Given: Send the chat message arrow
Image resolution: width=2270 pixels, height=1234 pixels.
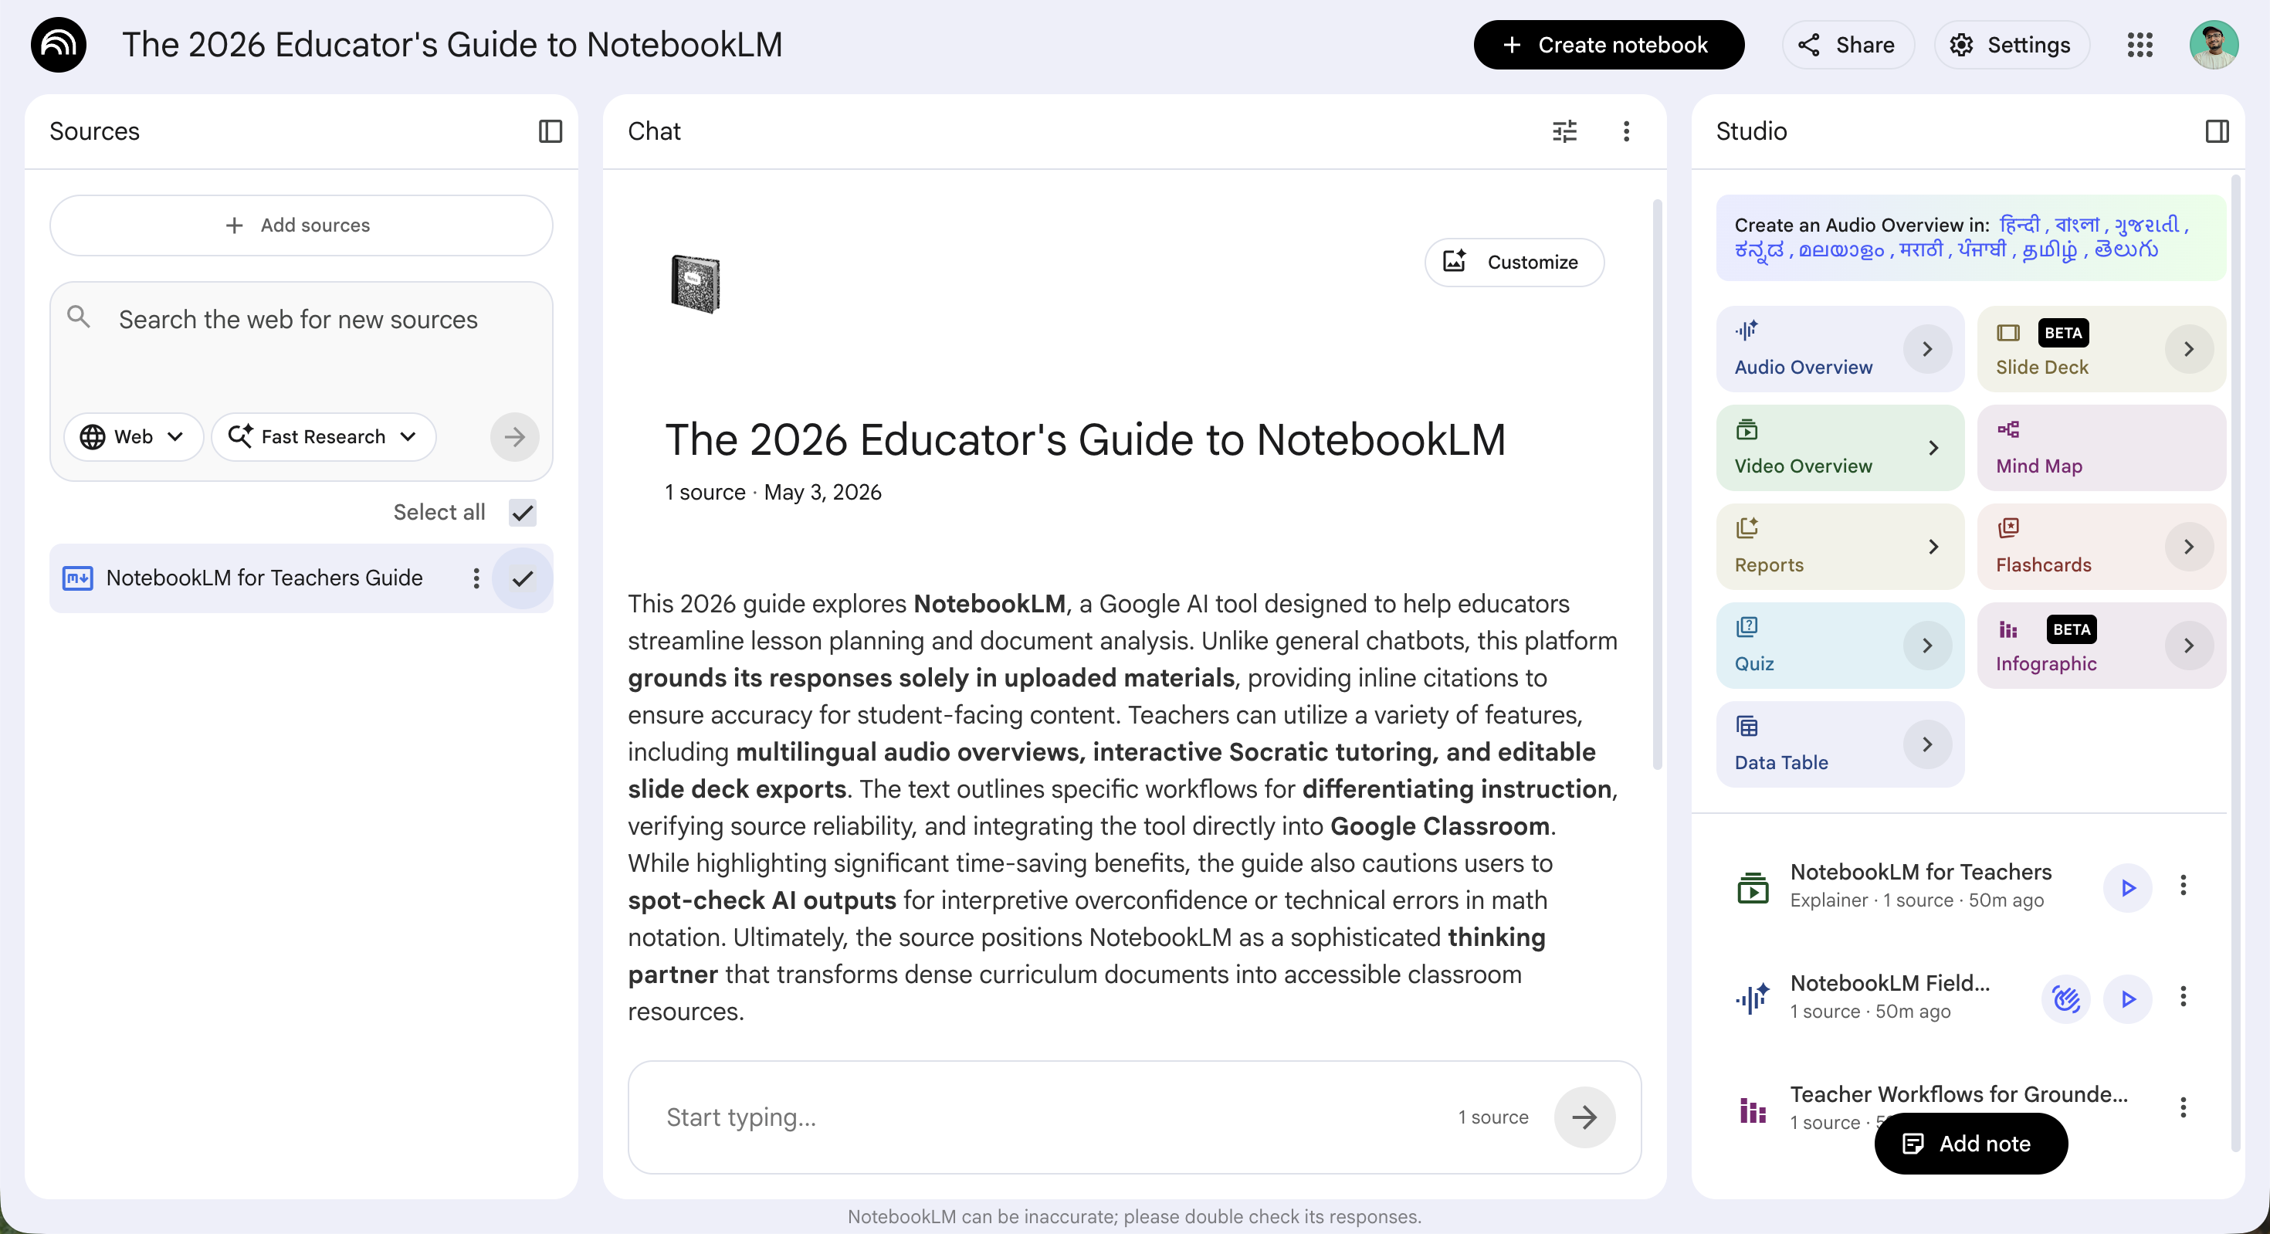Looking at the screenshot, I should pos(1584,1117).
